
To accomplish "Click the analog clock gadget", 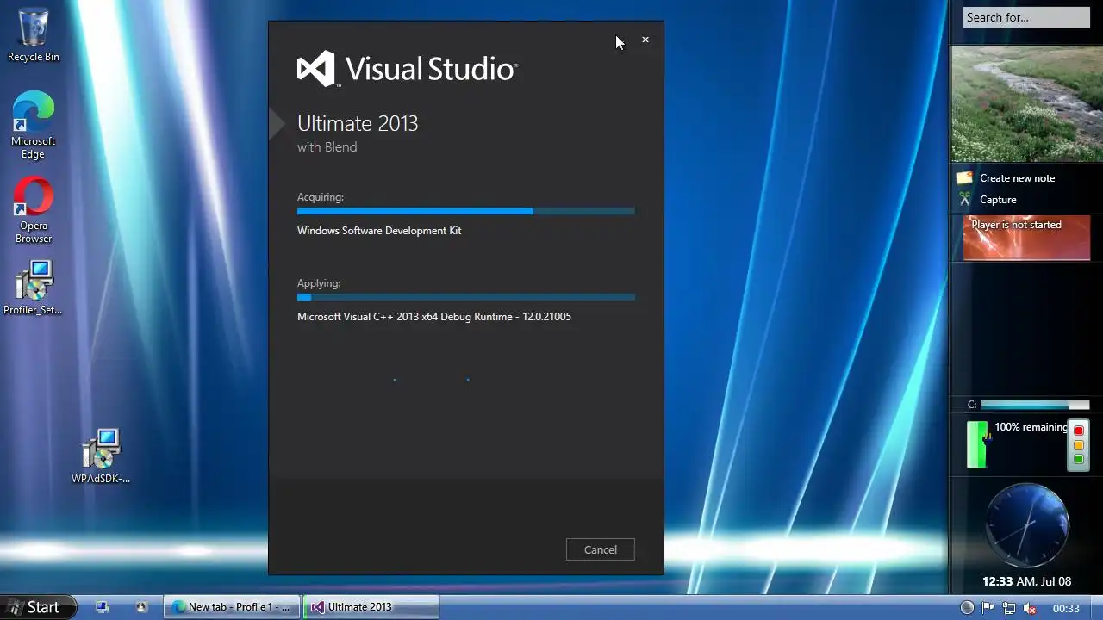I will click(1026, 525).
